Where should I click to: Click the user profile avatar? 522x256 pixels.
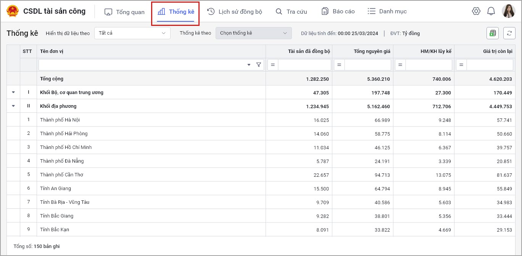coord(508,11)
